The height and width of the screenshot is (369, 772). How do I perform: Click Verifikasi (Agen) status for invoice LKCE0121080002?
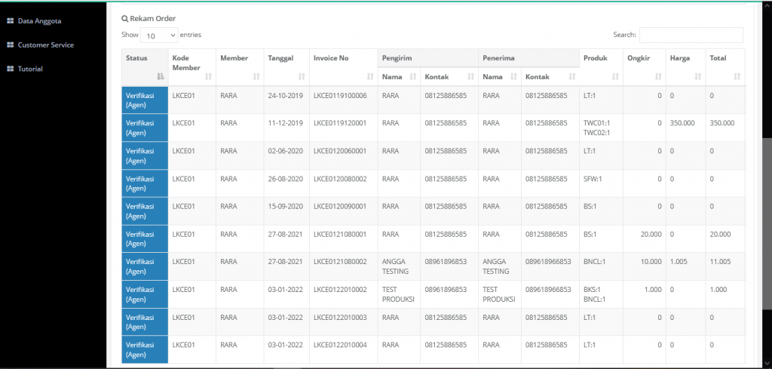145,266
